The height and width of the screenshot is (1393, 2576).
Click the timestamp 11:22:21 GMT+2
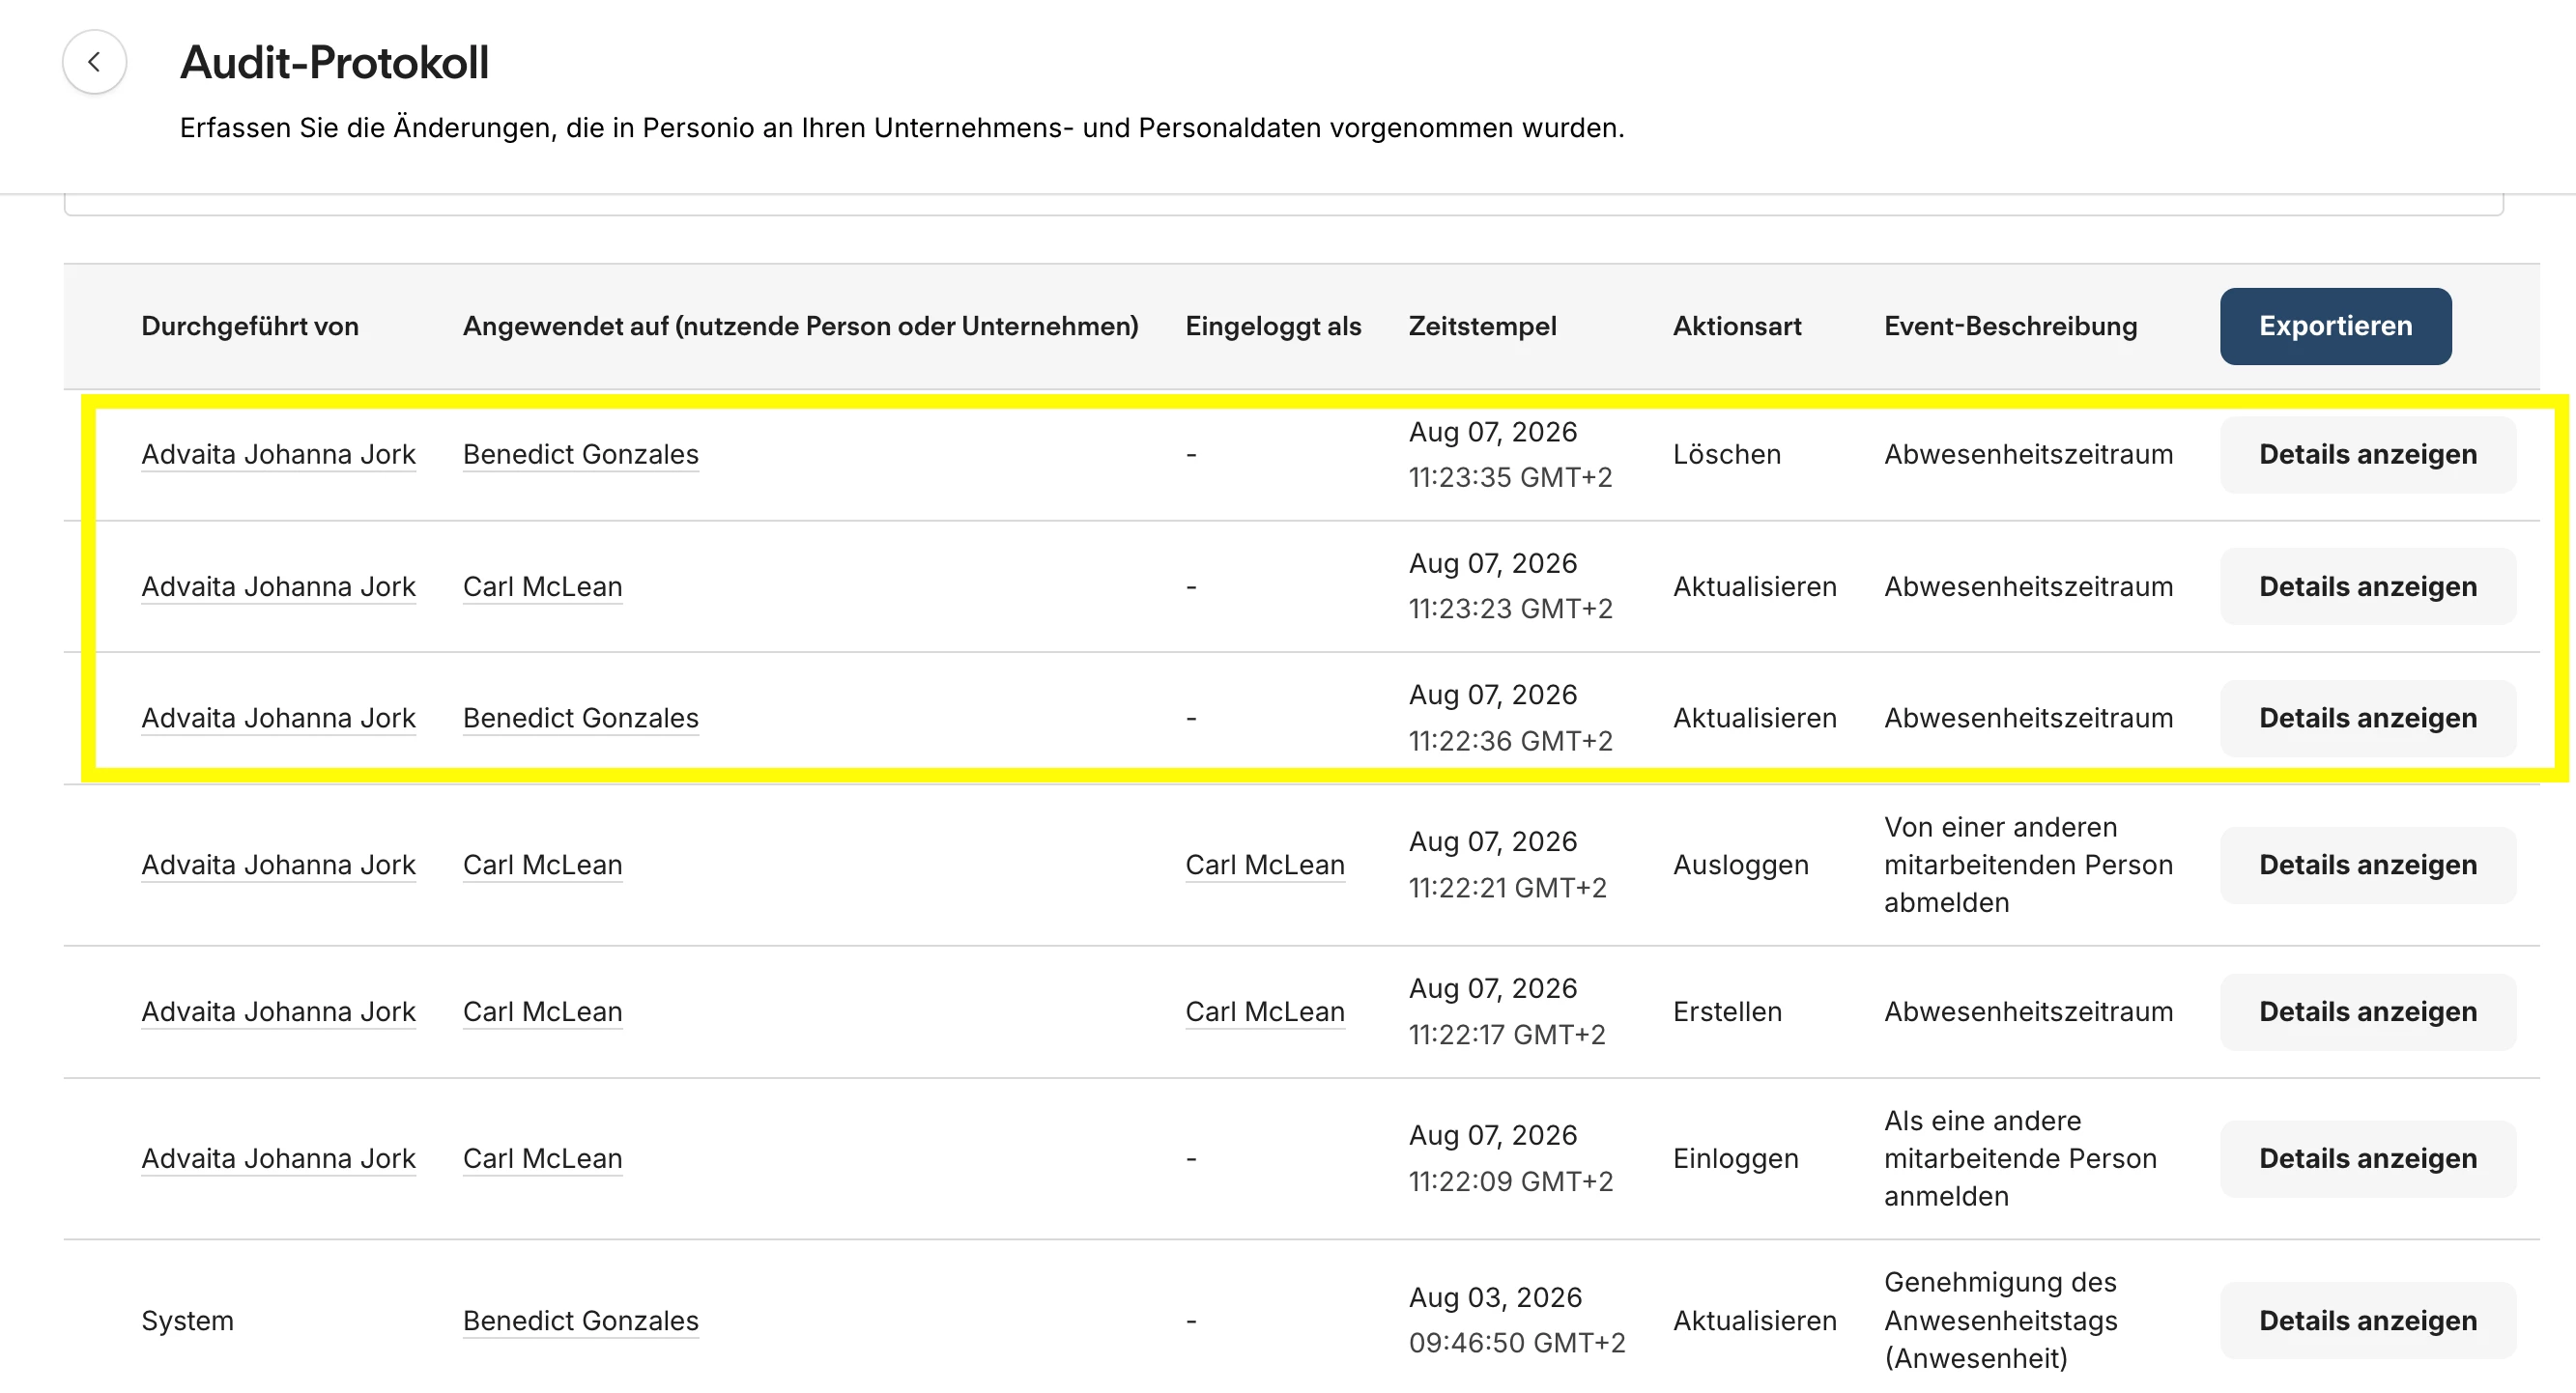coord(1507,888)
